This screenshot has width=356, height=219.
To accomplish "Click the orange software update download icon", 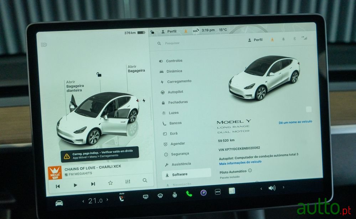I will (x=272, y=40).
